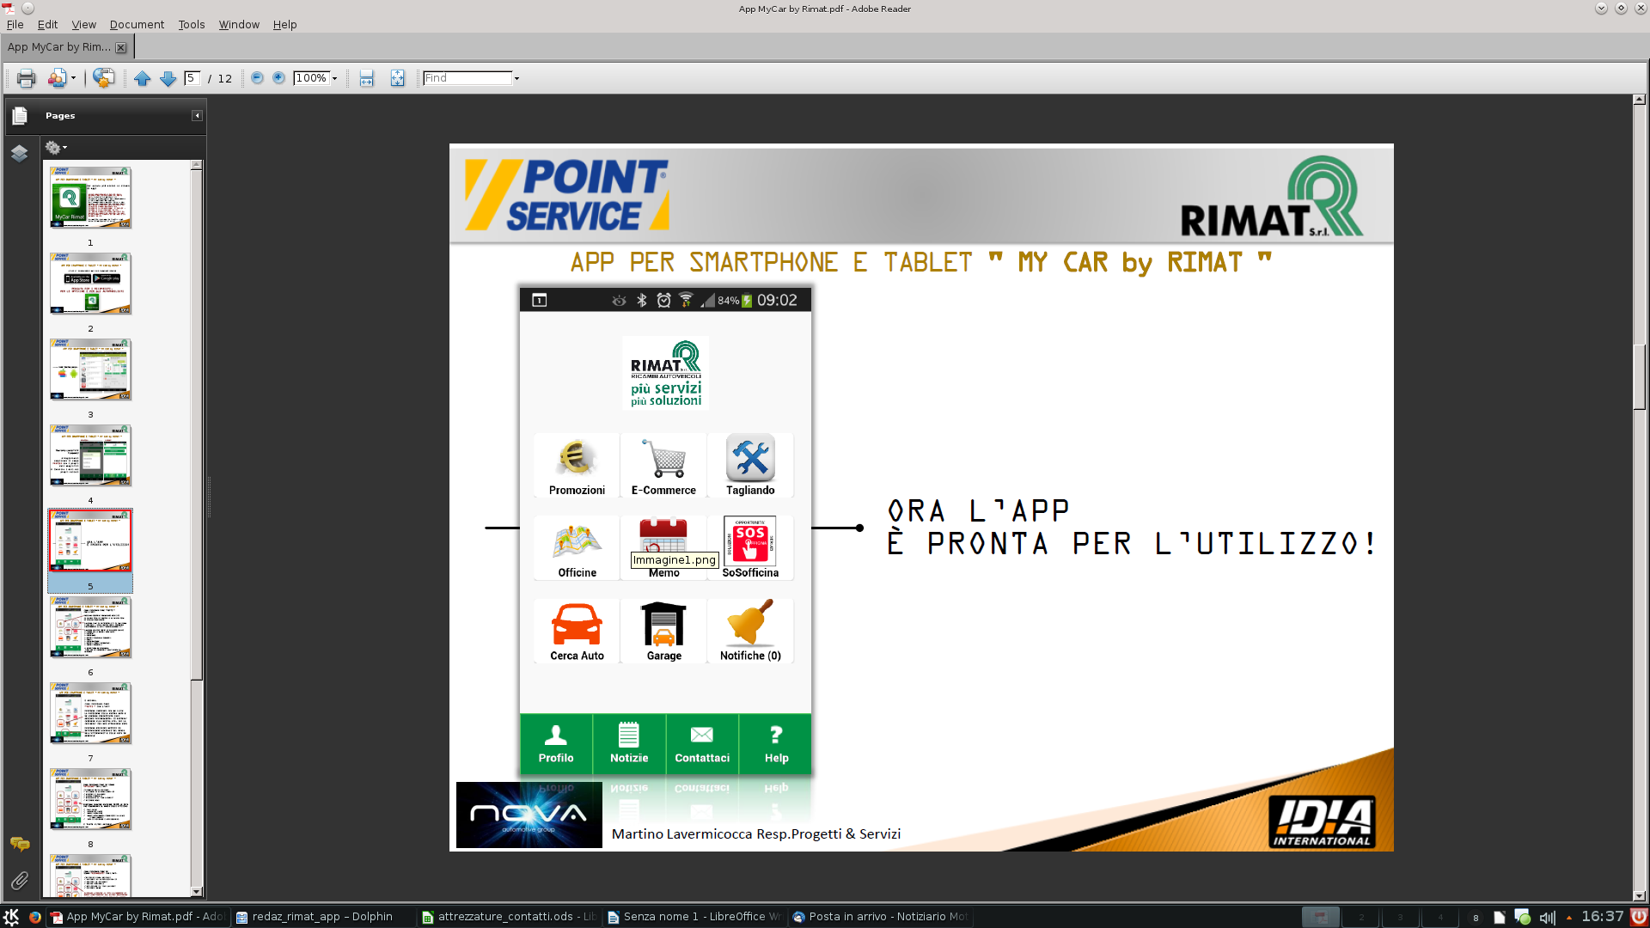The height and width of the screenshot is (928, 1650).
Task: Select page 1 thumbnail
Action: [90, 198]
